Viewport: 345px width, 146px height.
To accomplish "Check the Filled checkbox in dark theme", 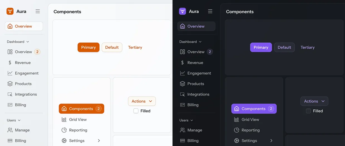I will coord(308,111).
